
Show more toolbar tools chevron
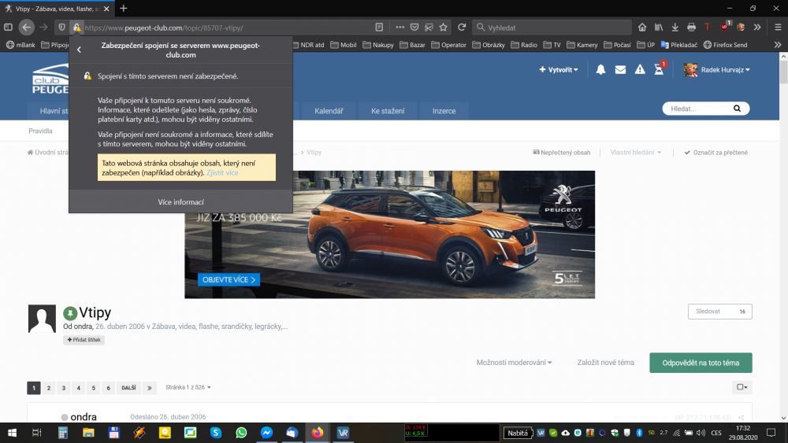tap(757, 28)
